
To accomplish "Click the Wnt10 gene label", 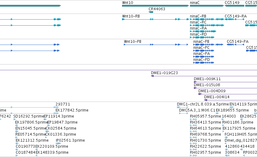I will pyautogui.click(x=127, y=3).
